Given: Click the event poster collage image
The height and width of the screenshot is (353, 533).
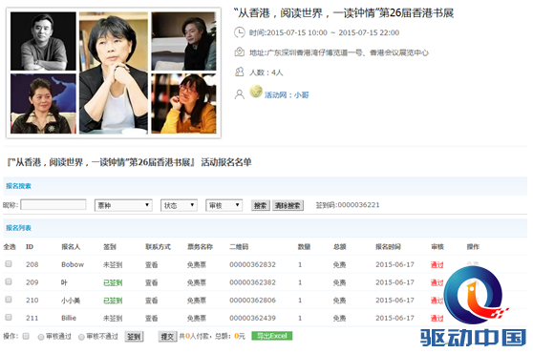Looking at the screenshot, I should 114,73.
